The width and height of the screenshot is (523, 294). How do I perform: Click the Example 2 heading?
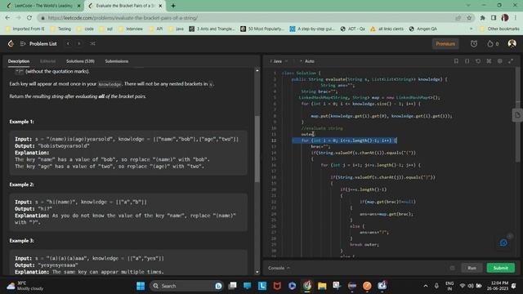(x=22, y=185)
